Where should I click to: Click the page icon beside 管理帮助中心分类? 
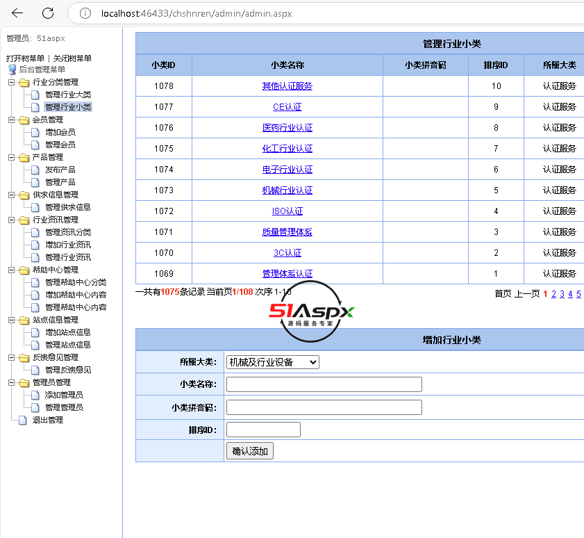(x=35, y=282)
